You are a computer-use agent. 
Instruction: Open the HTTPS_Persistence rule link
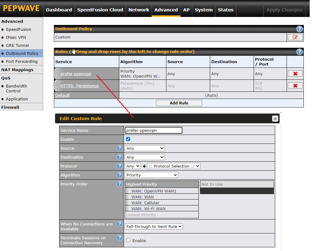[80, 86]
